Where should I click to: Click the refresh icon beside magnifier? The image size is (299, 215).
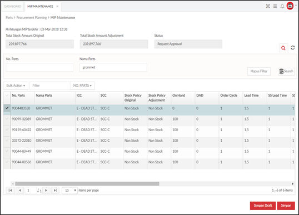(x=292, y=48)
